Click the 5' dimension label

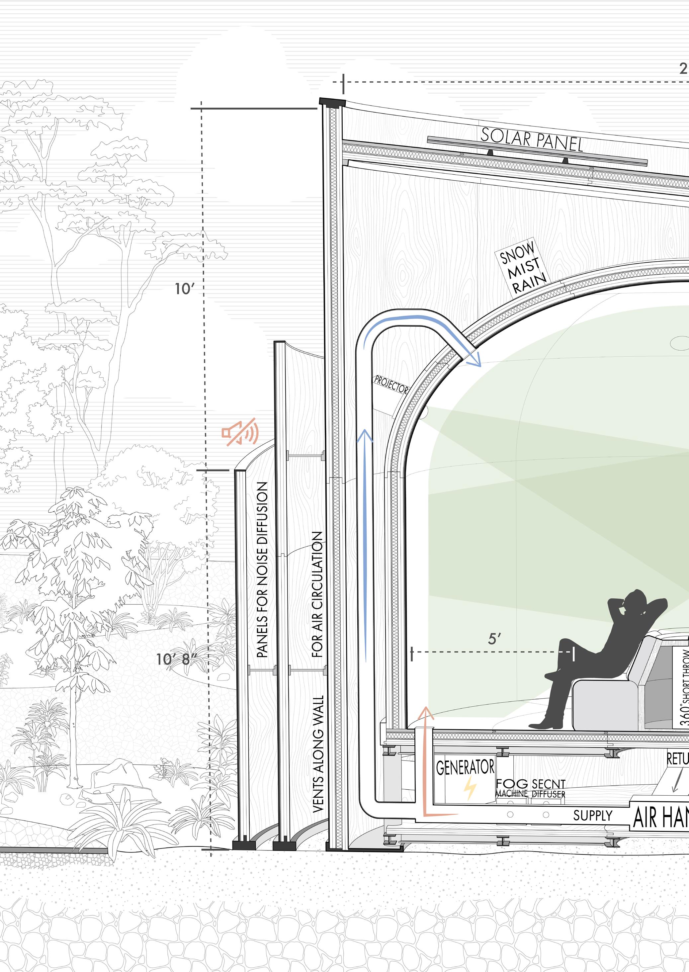495,639
